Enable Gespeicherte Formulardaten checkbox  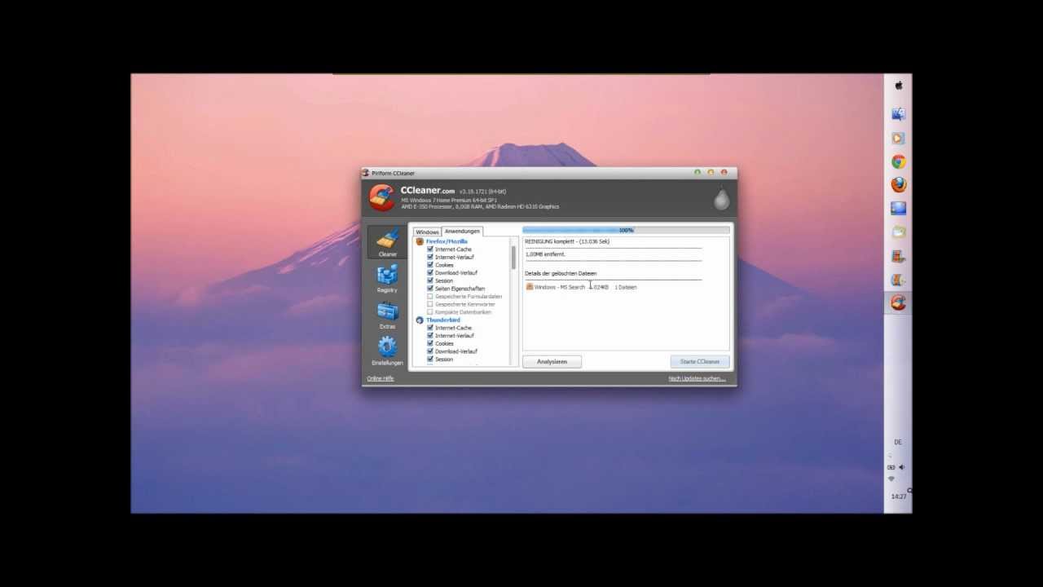430,297
